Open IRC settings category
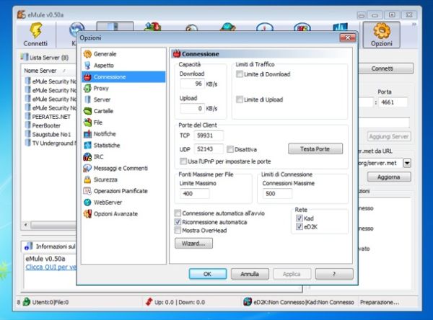Viewport: 433px width, 320px height. click(x=98, y=156)
